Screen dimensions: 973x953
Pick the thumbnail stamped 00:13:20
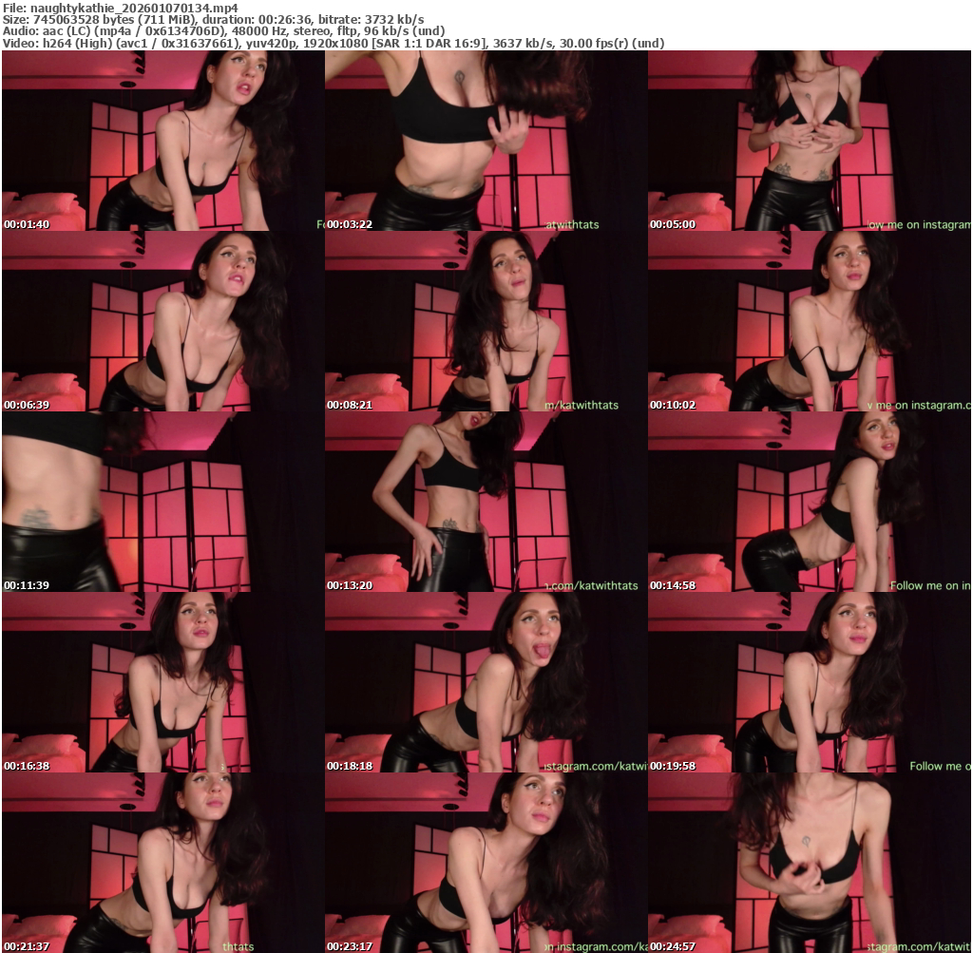point(486,502)
